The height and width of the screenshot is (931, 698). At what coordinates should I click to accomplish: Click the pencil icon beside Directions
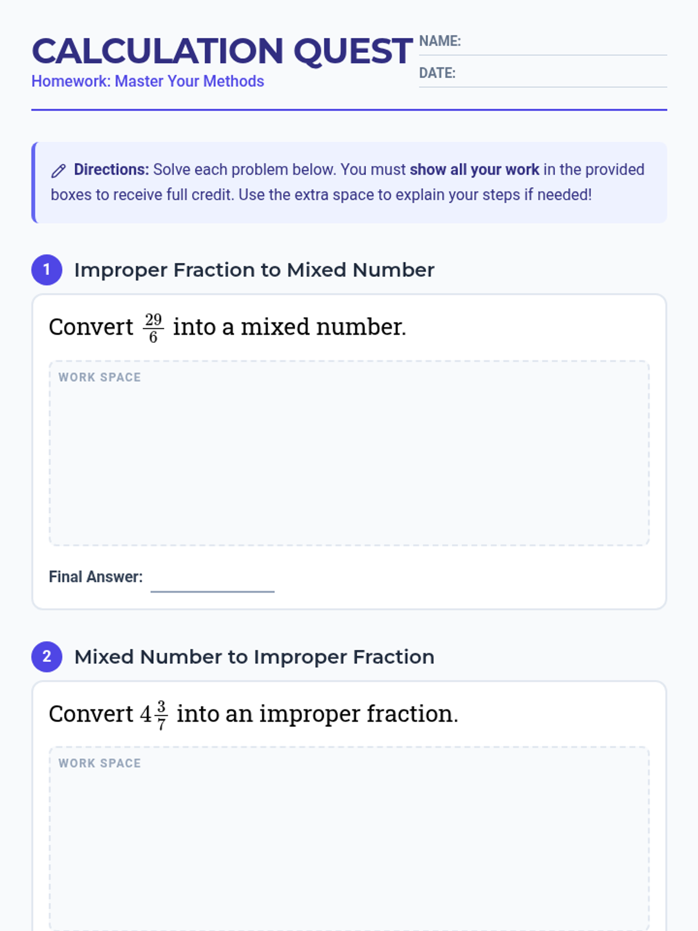click(58, 170)
